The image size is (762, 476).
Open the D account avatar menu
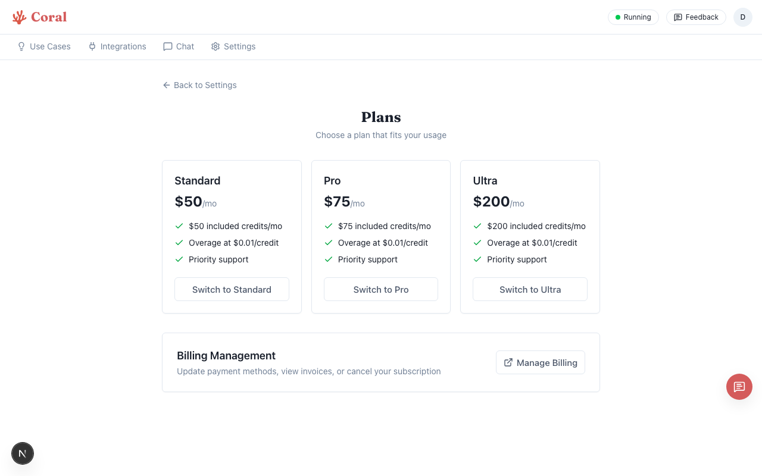click(x=742, y=17)
